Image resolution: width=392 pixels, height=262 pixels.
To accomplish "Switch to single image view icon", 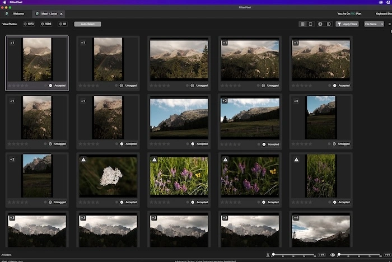I will coord(311,24).
